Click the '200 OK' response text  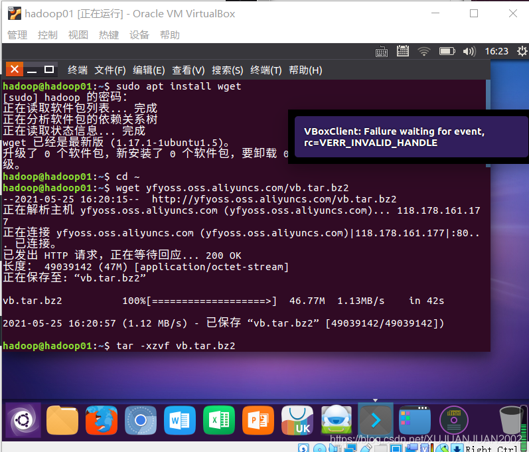pyautogui.click(x=223, y=256)
